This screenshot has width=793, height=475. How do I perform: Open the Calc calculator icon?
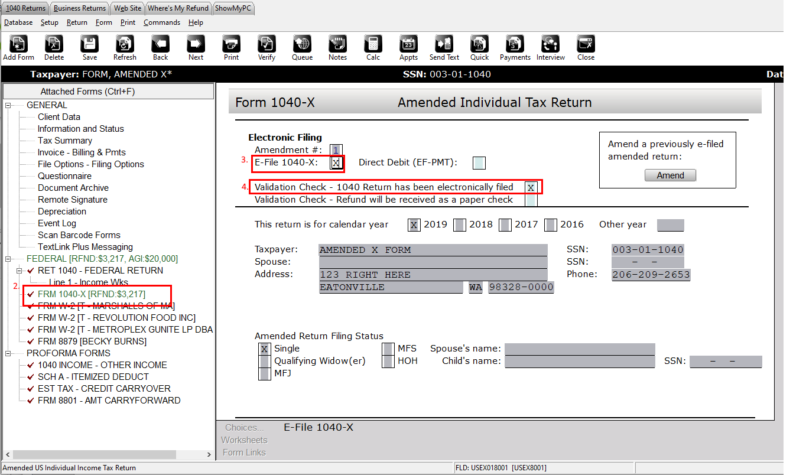[373, 44]
